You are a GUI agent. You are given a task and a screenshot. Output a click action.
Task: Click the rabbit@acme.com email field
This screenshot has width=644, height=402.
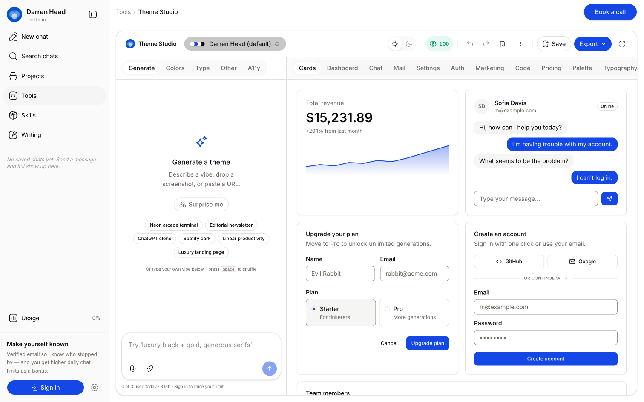point(414,274)
